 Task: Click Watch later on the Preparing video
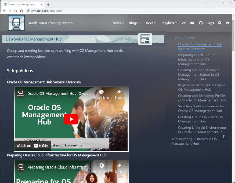(102, 168)
